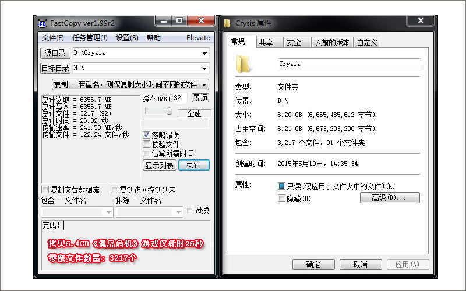Viewport: 466px width, 291px height.
Task: Enable the 校验文件 checkbox
Action: pos(147,144)
